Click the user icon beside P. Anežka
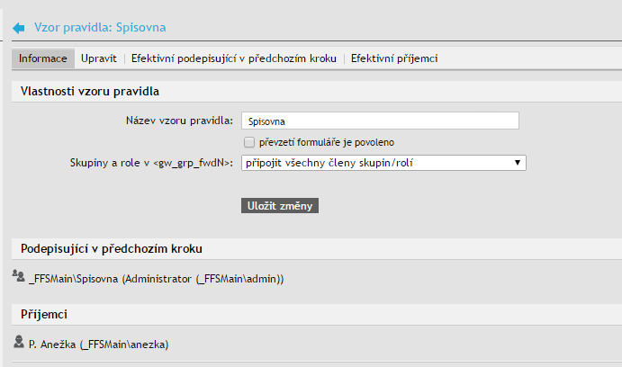 point(19,343)
